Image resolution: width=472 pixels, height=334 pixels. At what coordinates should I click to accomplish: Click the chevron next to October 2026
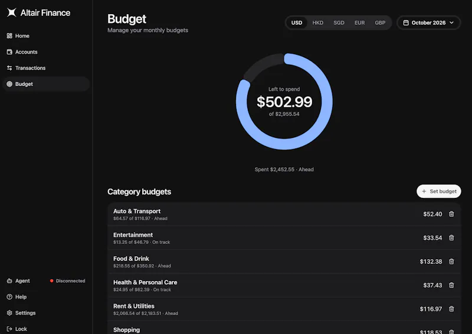451,23
